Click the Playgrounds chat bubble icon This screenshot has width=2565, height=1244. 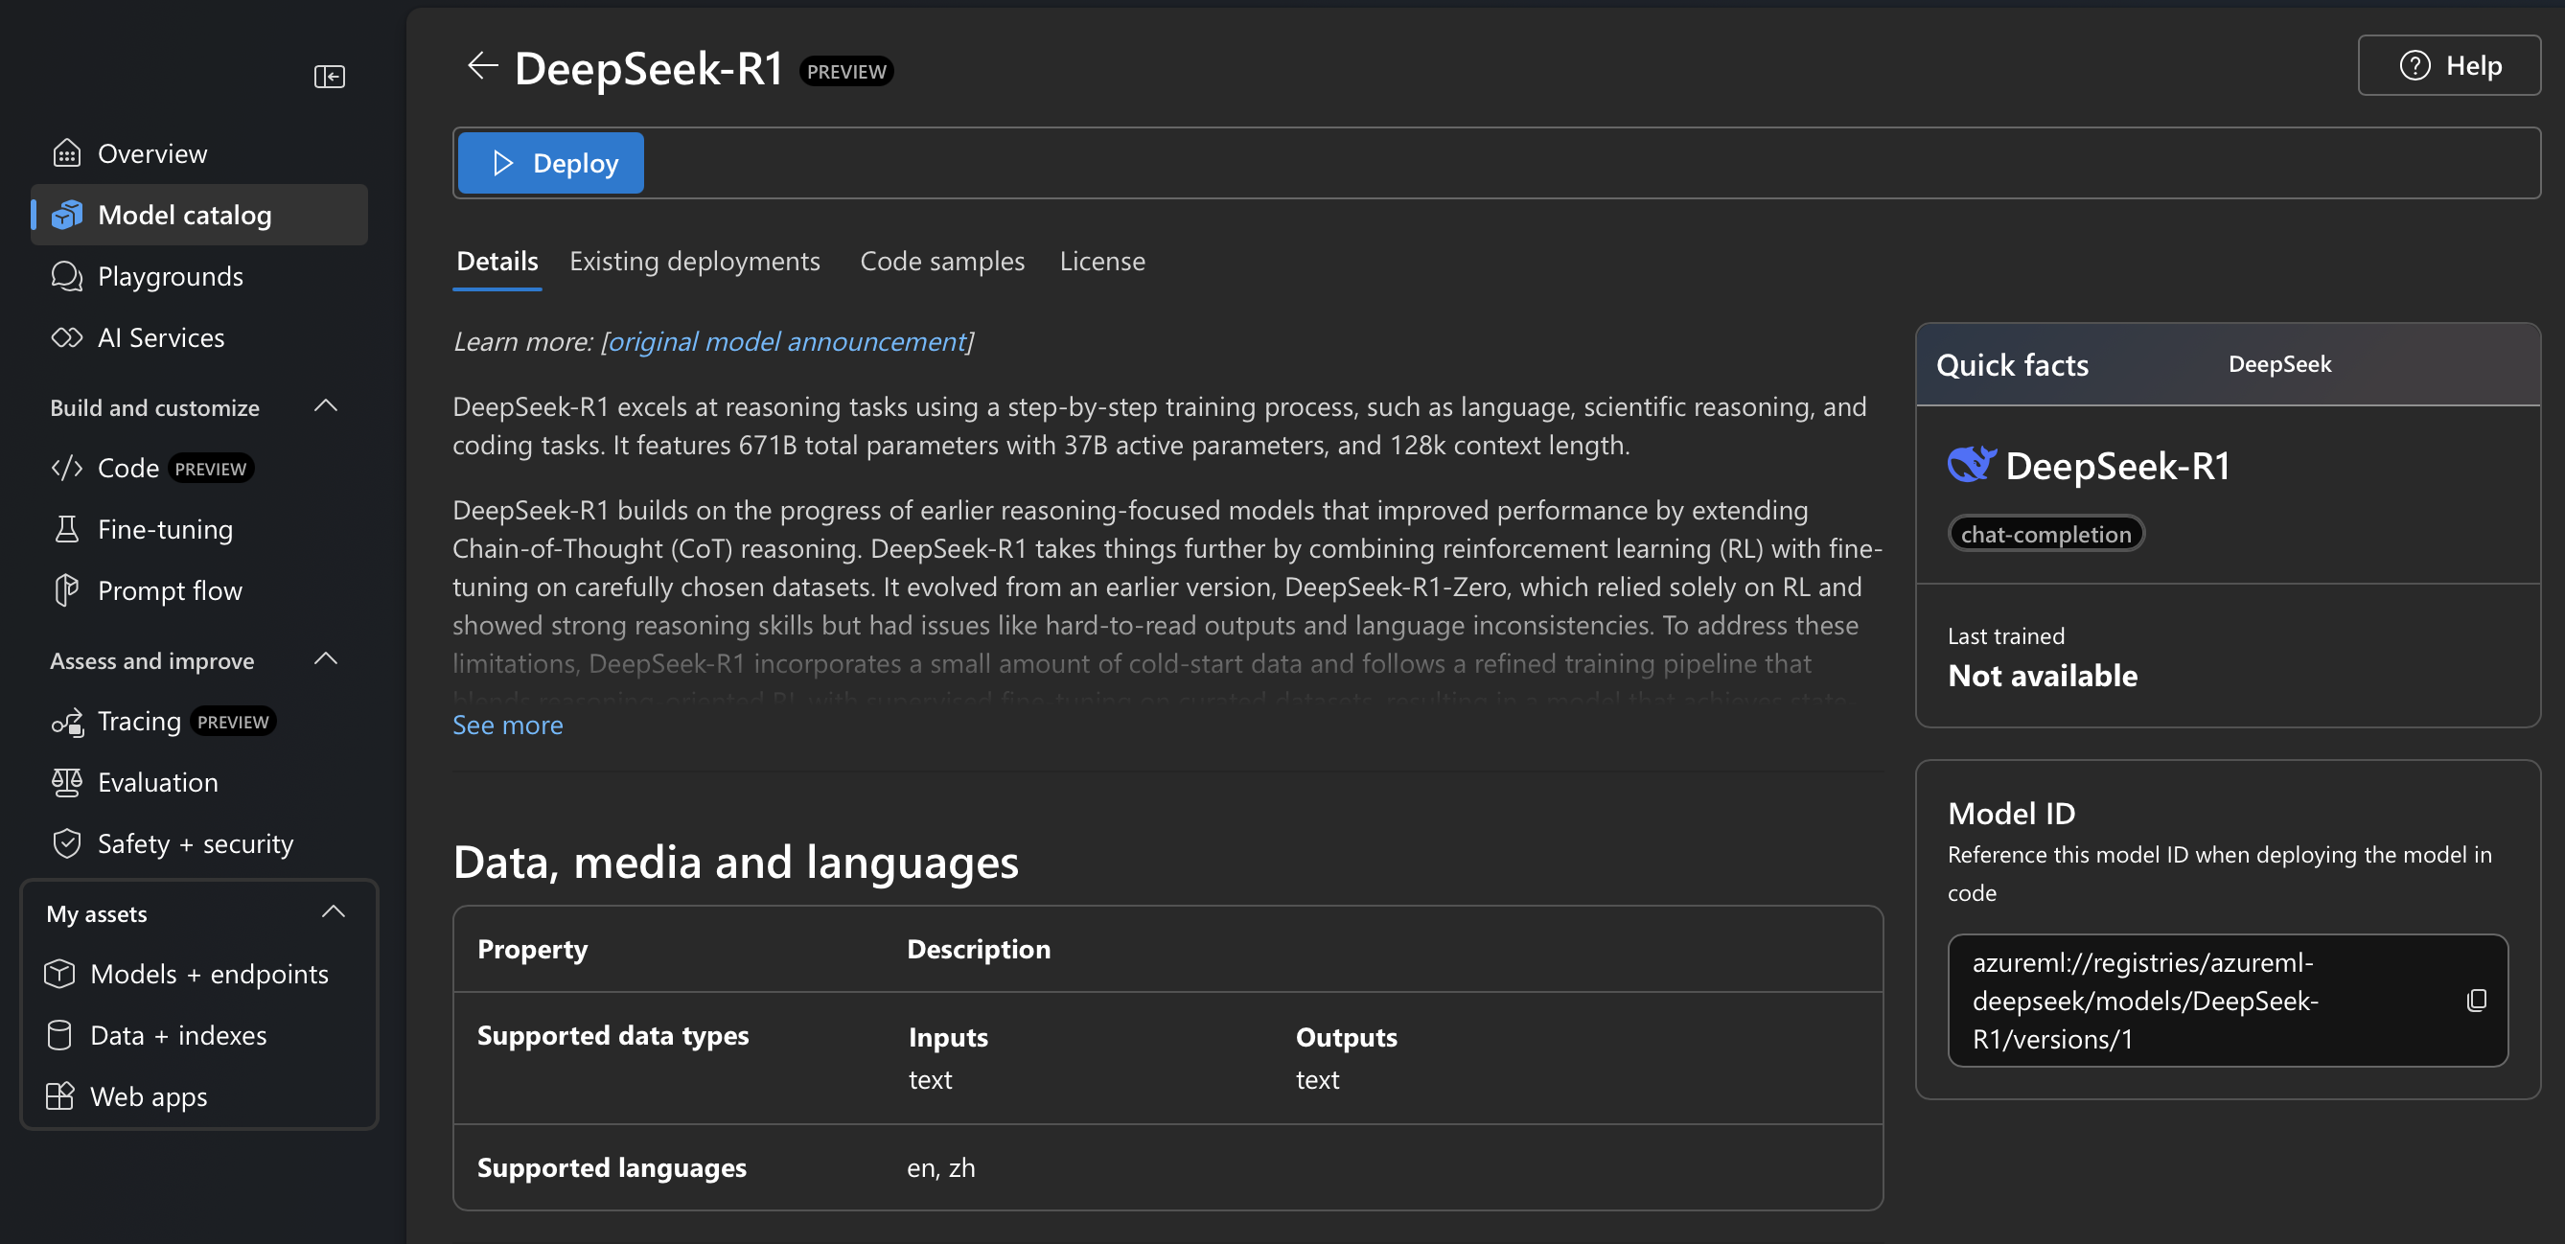pyautogui.click(x=67, y=276)
